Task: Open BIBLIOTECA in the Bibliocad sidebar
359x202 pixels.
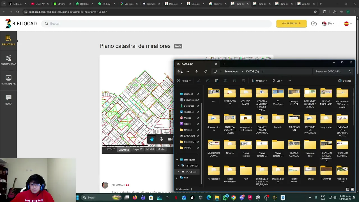Action: [x=8, y=41]
